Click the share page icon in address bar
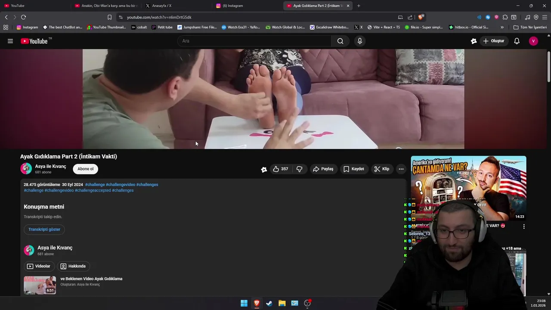The height and width of the screenshot is (310, 551). [410, 17]
